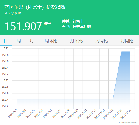Click the 2023/9/14 axis date label
This screenshot has width=139, height=125.
tap(108, 114)
